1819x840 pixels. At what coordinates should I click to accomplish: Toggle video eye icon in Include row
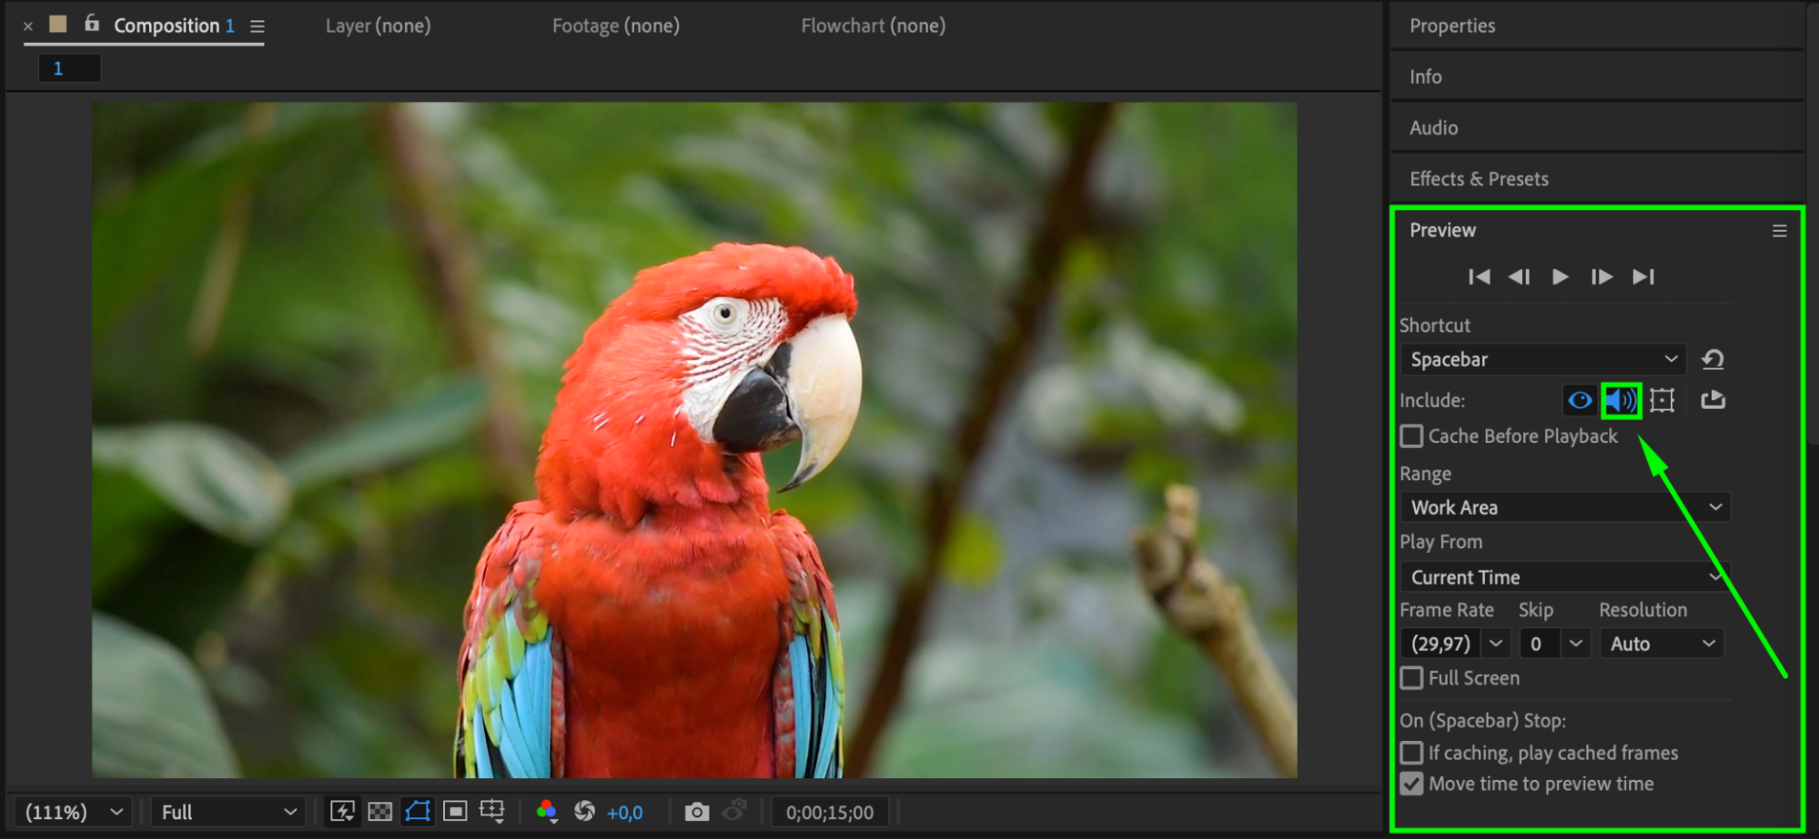tap(1580, 400)
